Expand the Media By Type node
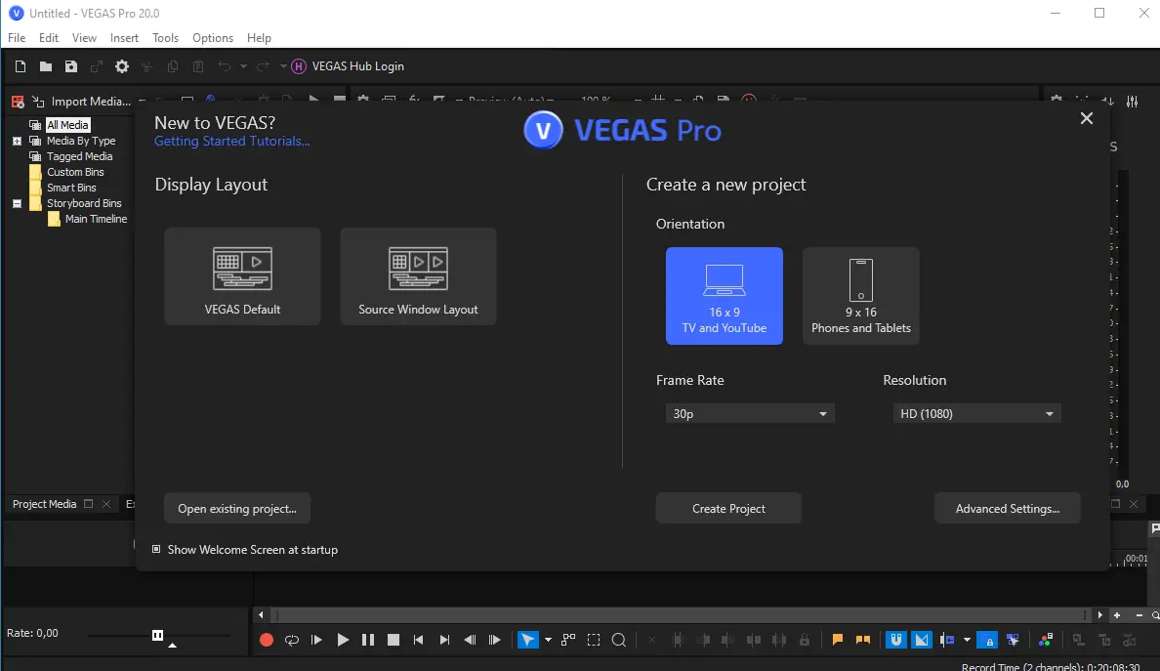Viewport: 1160px width, 671px height. [17, 141]
